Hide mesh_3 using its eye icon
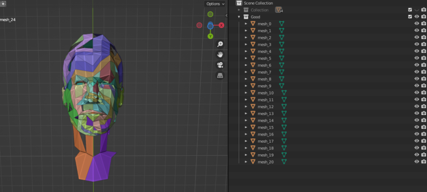Viewport: 427px width, 192px height. coord(417,44)
